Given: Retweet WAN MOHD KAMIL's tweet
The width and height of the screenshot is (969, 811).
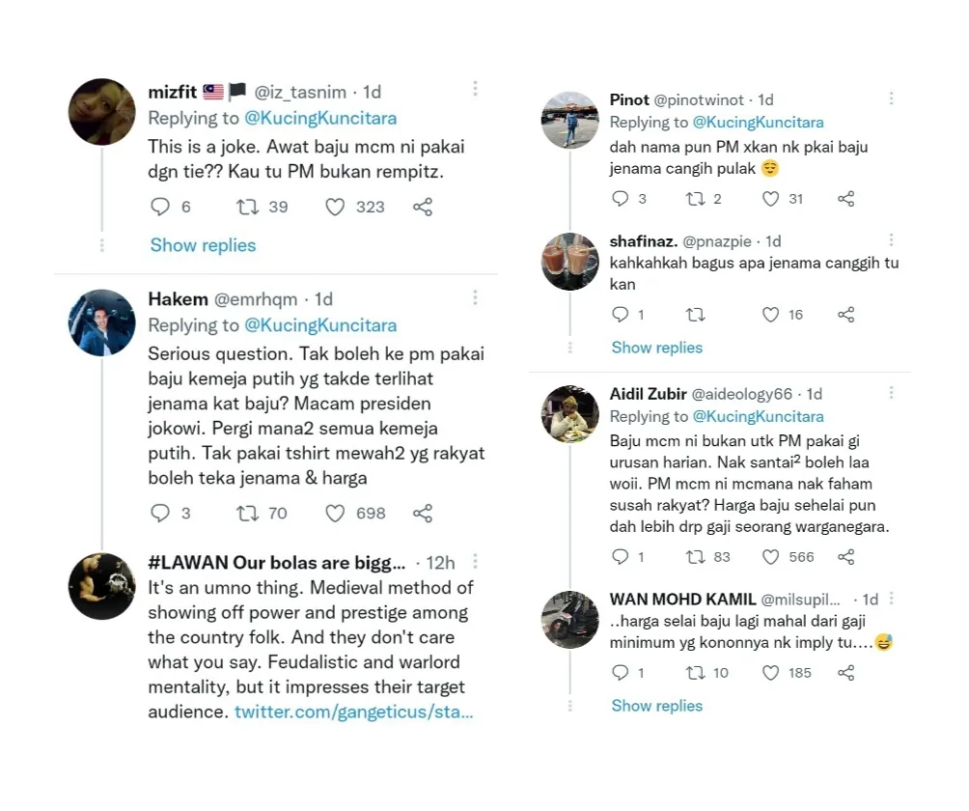Looking at the screenshot, I should tap(695, 673).
